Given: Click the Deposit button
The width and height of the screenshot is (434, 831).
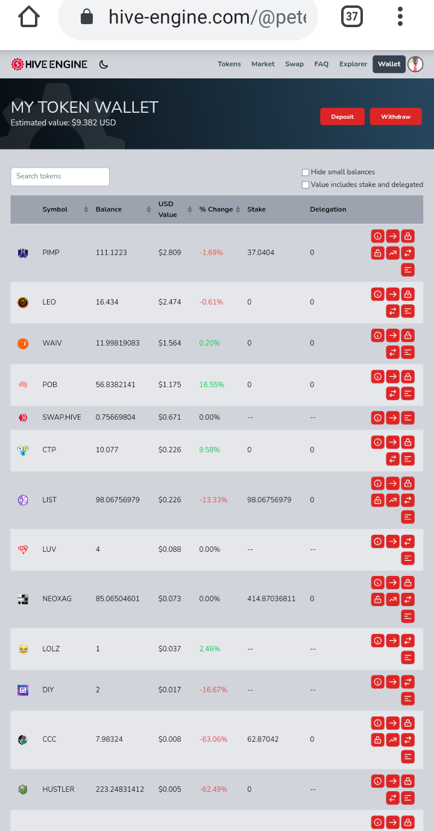Looking at the screenshot, I should (342, 117).
